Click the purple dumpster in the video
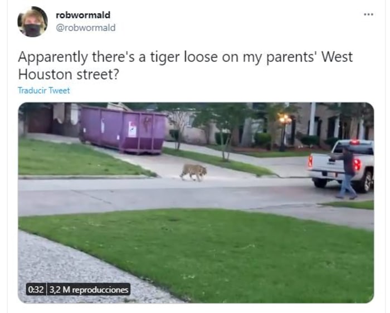 point(123,129)
